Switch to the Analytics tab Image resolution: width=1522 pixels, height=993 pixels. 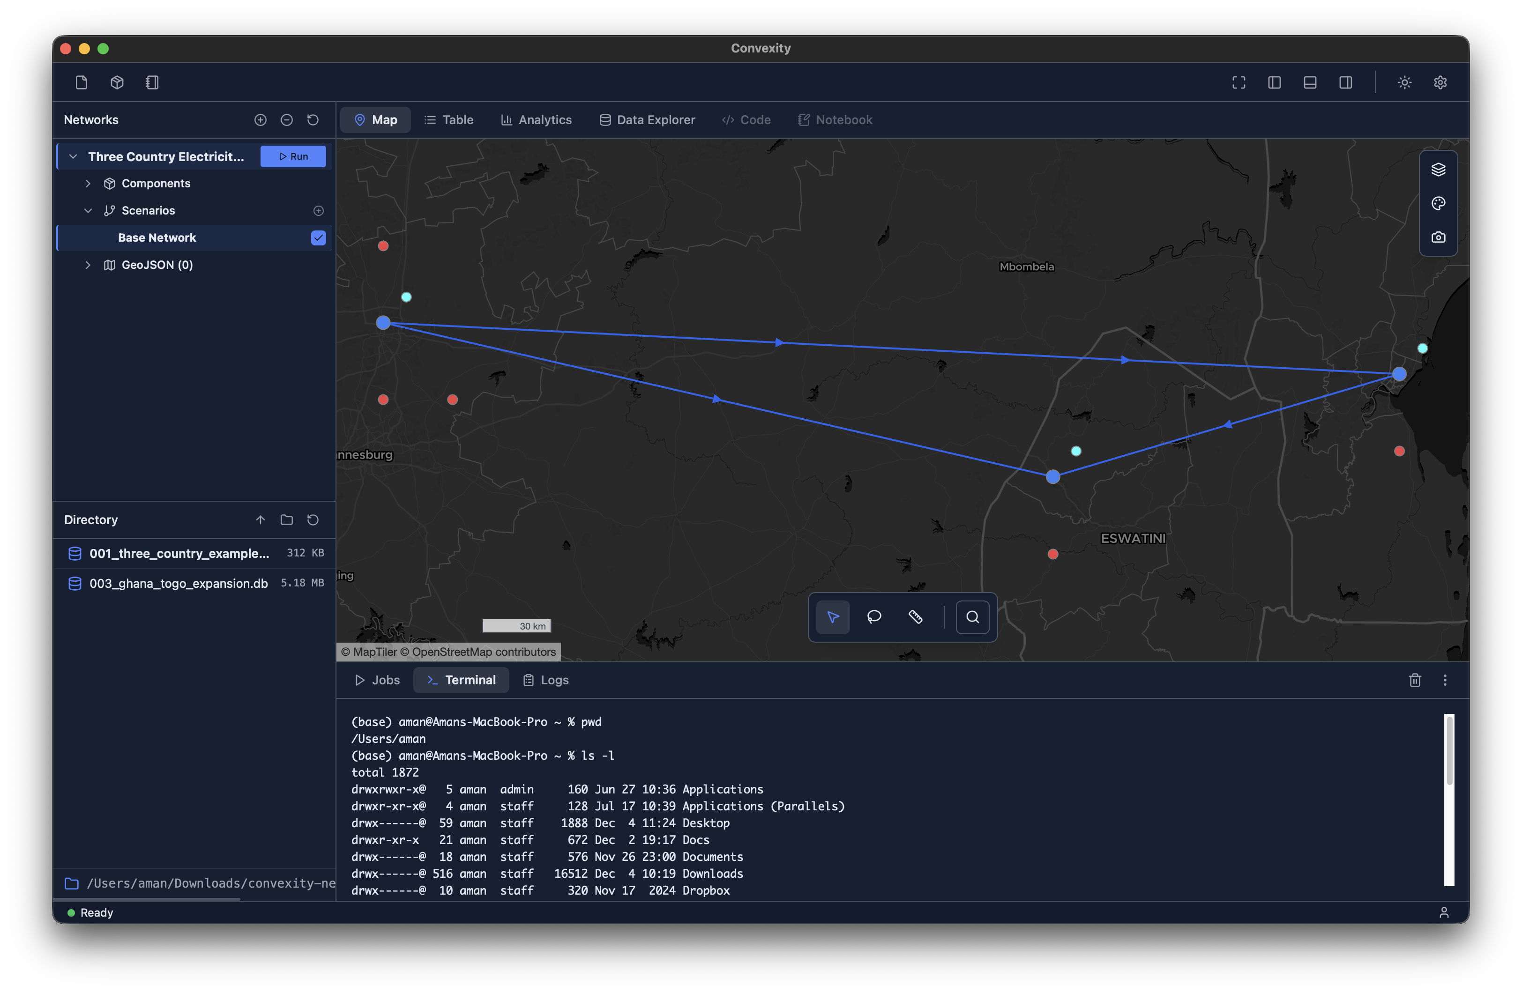point(536,119)
